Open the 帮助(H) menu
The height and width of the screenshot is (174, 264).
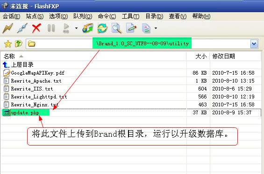(201, 16)
